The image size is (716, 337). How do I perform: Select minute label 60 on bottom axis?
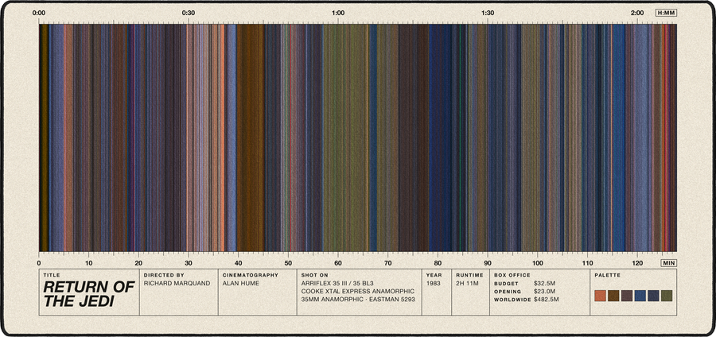tap(338, 263)
